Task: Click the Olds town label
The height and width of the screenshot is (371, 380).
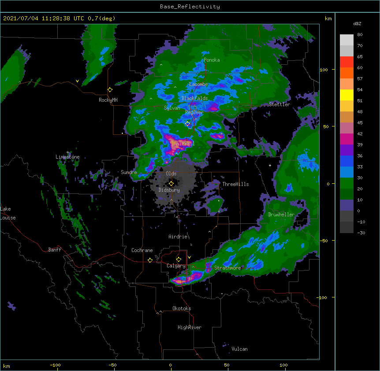Action: (x=171, y=174)
